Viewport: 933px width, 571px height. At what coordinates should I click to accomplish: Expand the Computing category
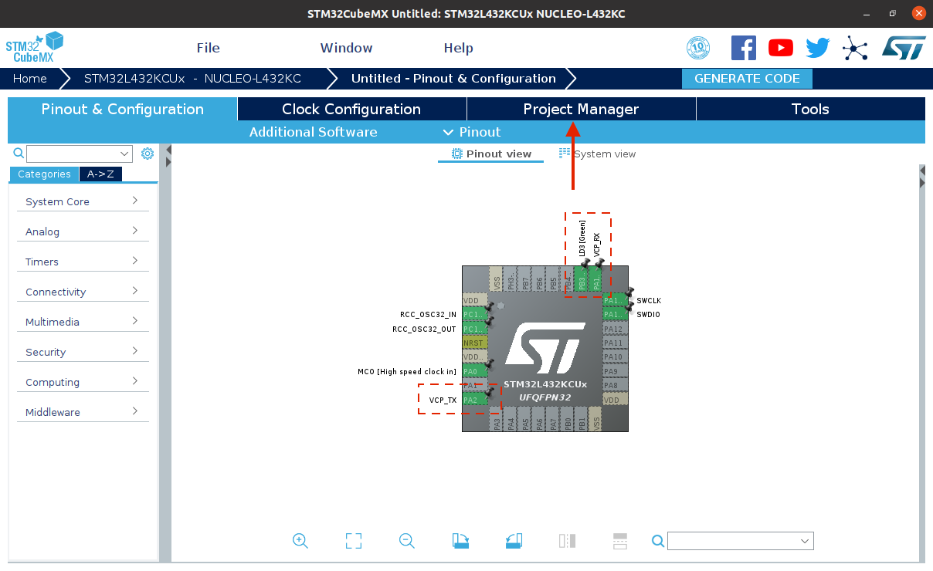83,382
